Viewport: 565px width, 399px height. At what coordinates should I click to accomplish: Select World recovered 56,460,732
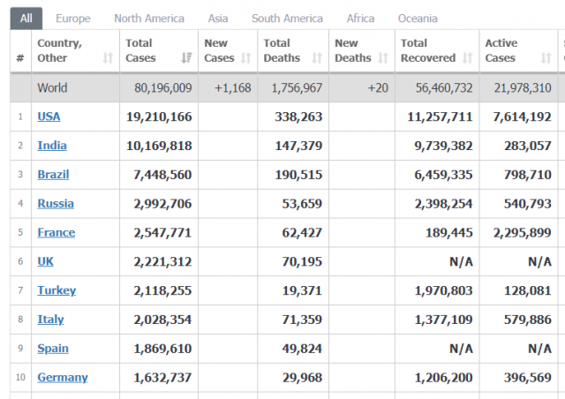[x=444, y=87]
